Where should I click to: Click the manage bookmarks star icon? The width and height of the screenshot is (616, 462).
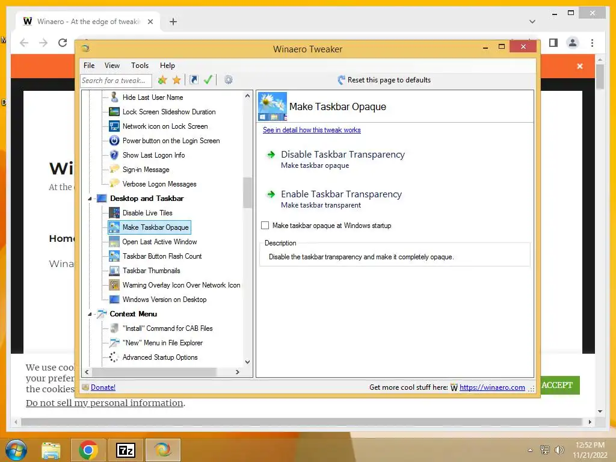(x=177, y=80)
